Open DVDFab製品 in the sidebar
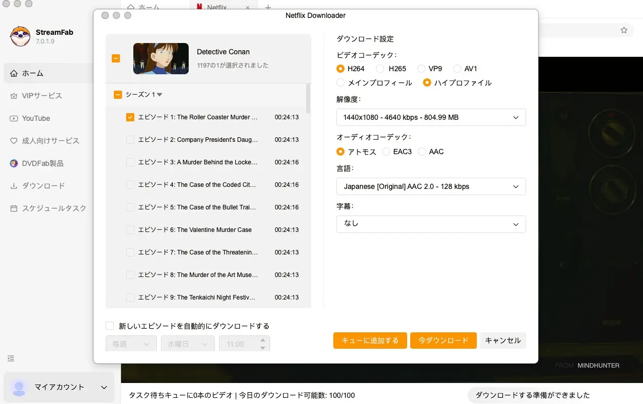This screenshot has height=404, width=643. [x=49, y=163]
